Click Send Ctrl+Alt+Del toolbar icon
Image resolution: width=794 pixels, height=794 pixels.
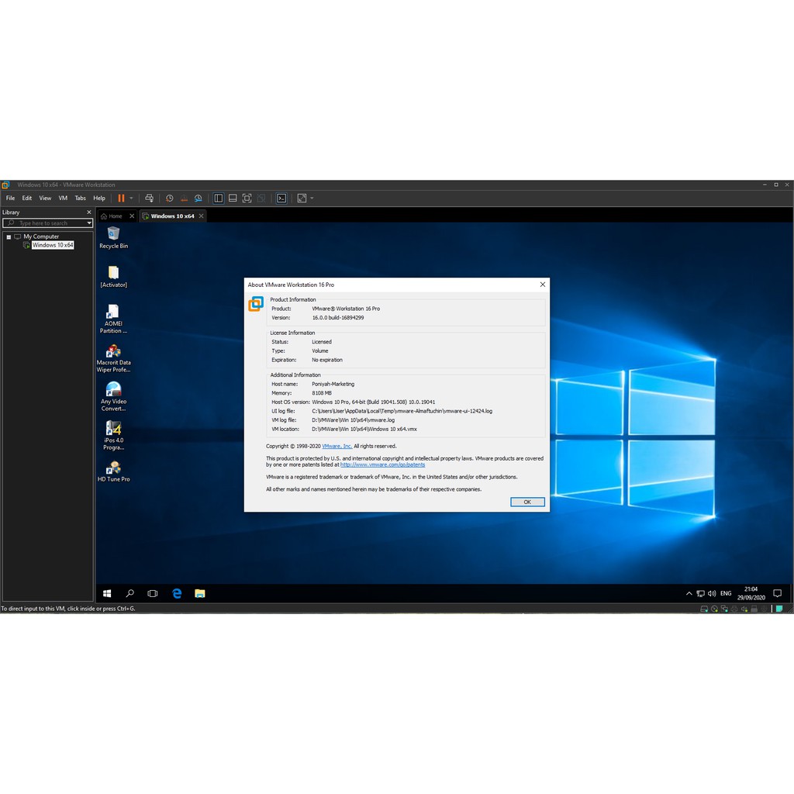pyautogui.click(x=150, y=198)
